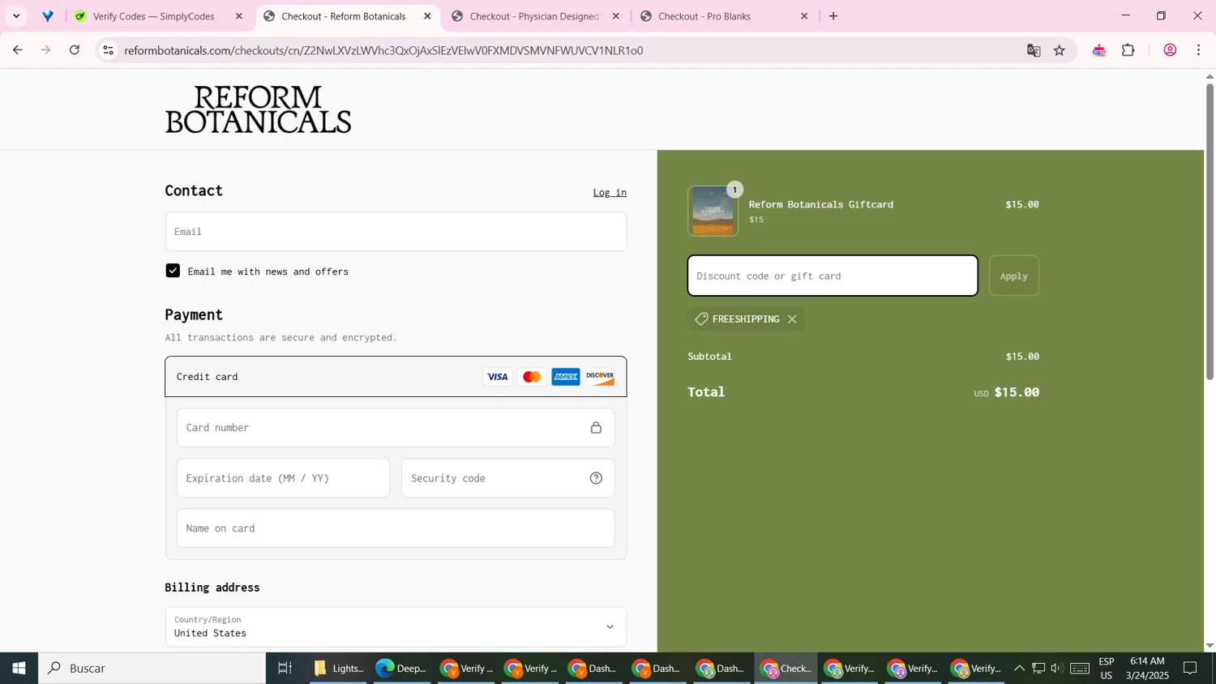Show hidden system tray icons
Viewport: 1216px width, 684px height.
tap(1019, 669)
